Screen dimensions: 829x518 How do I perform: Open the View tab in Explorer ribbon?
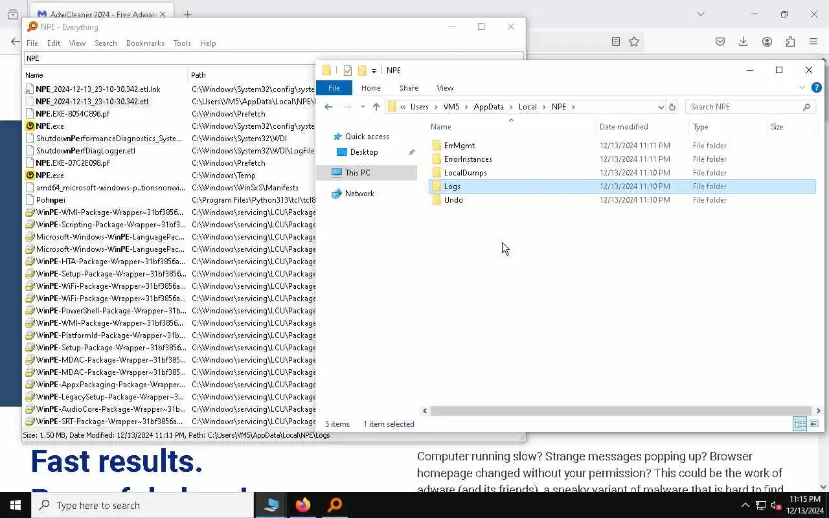click(x=445, y=88)
